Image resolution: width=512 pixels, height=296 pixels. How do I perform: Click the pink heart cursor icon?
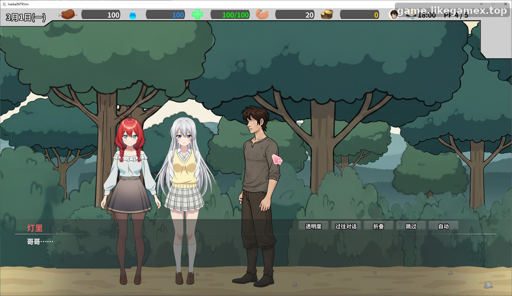pos(277,160)
